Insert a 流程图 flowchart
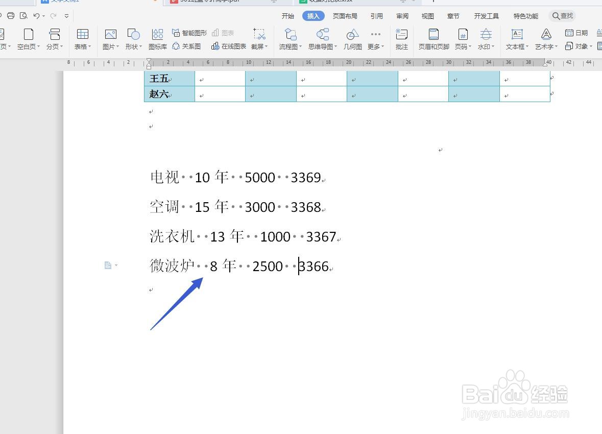 click(290, 39)
